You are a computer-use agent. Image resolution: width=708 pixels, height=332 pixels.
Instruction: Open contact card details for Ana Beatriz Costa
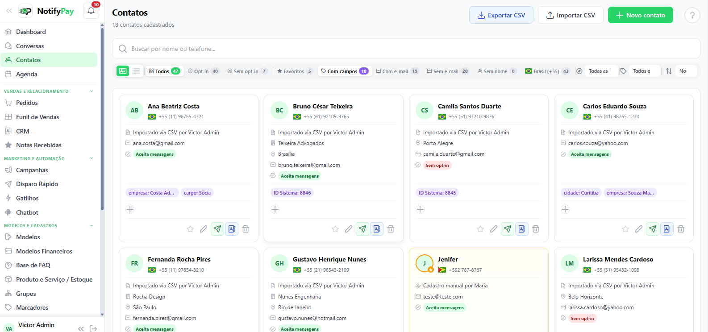pos(232,229)
